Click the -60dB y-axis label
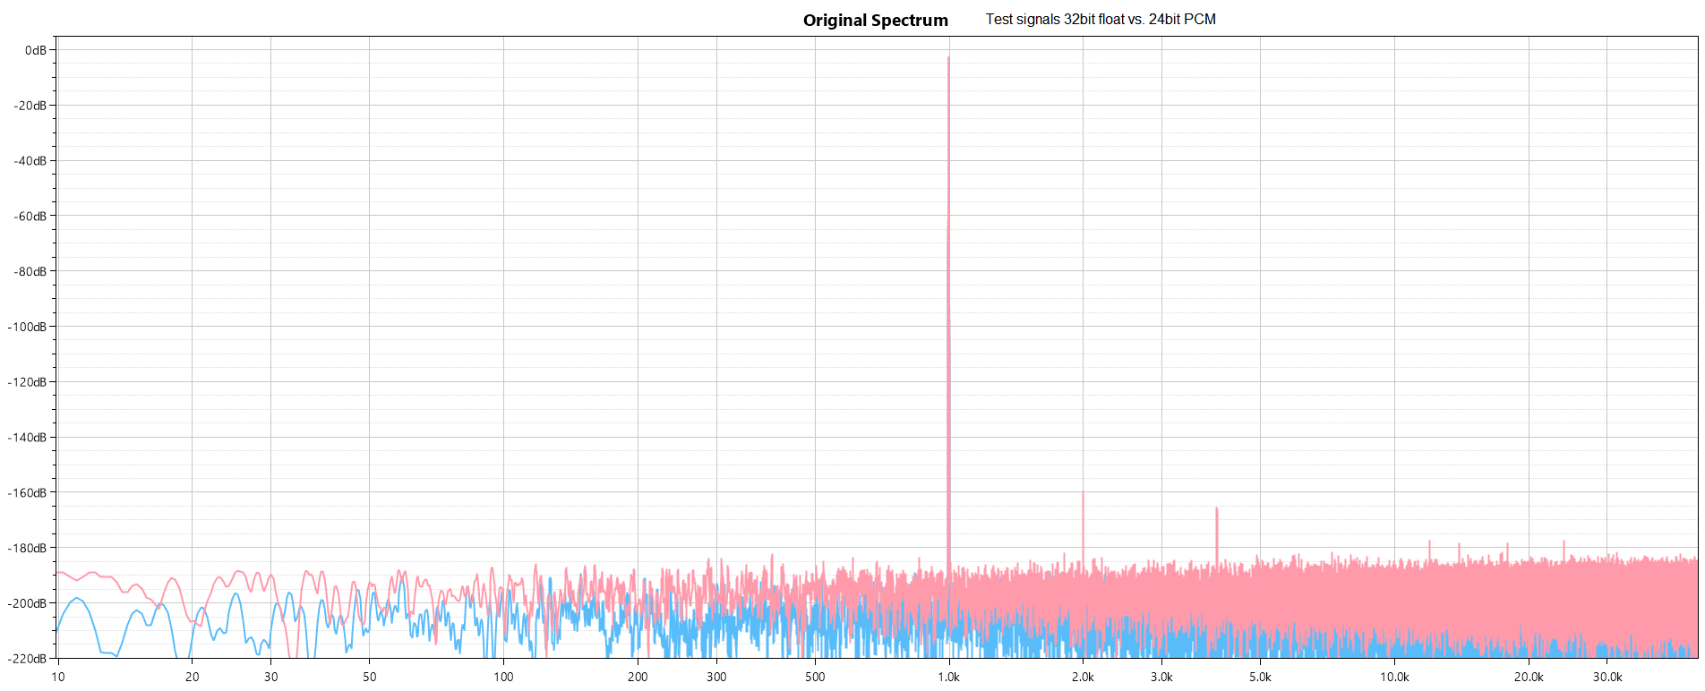Viewport: 1705px width, 691px height. [30, 217]
